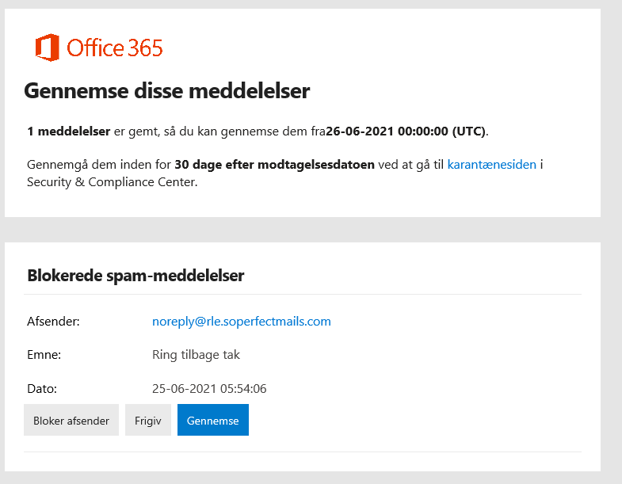Viewport: 622px width, 484px height.
Task: Click the date value 25-06-2021 05:54:06
Action: pos(209,388)
